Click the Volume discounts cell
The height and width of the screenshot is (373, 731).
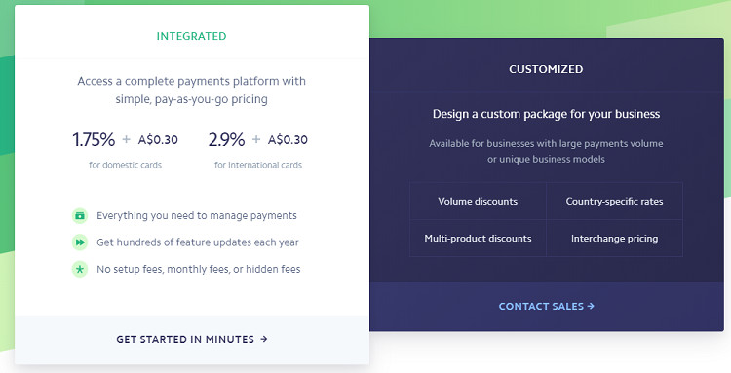[x=478, y=202]
